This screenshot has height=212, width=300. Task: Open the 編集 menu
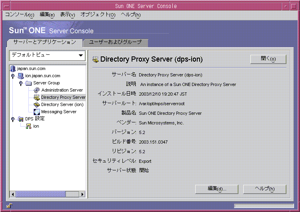(x=47, y=14)
